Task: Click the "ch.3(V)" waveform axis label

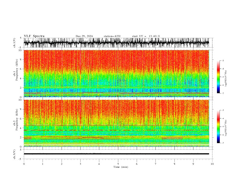Action: [x=14, y=154]
